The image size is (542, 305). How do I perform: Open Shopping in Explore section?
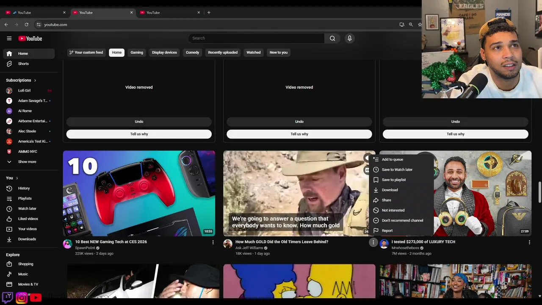click(x=29, y=264)
